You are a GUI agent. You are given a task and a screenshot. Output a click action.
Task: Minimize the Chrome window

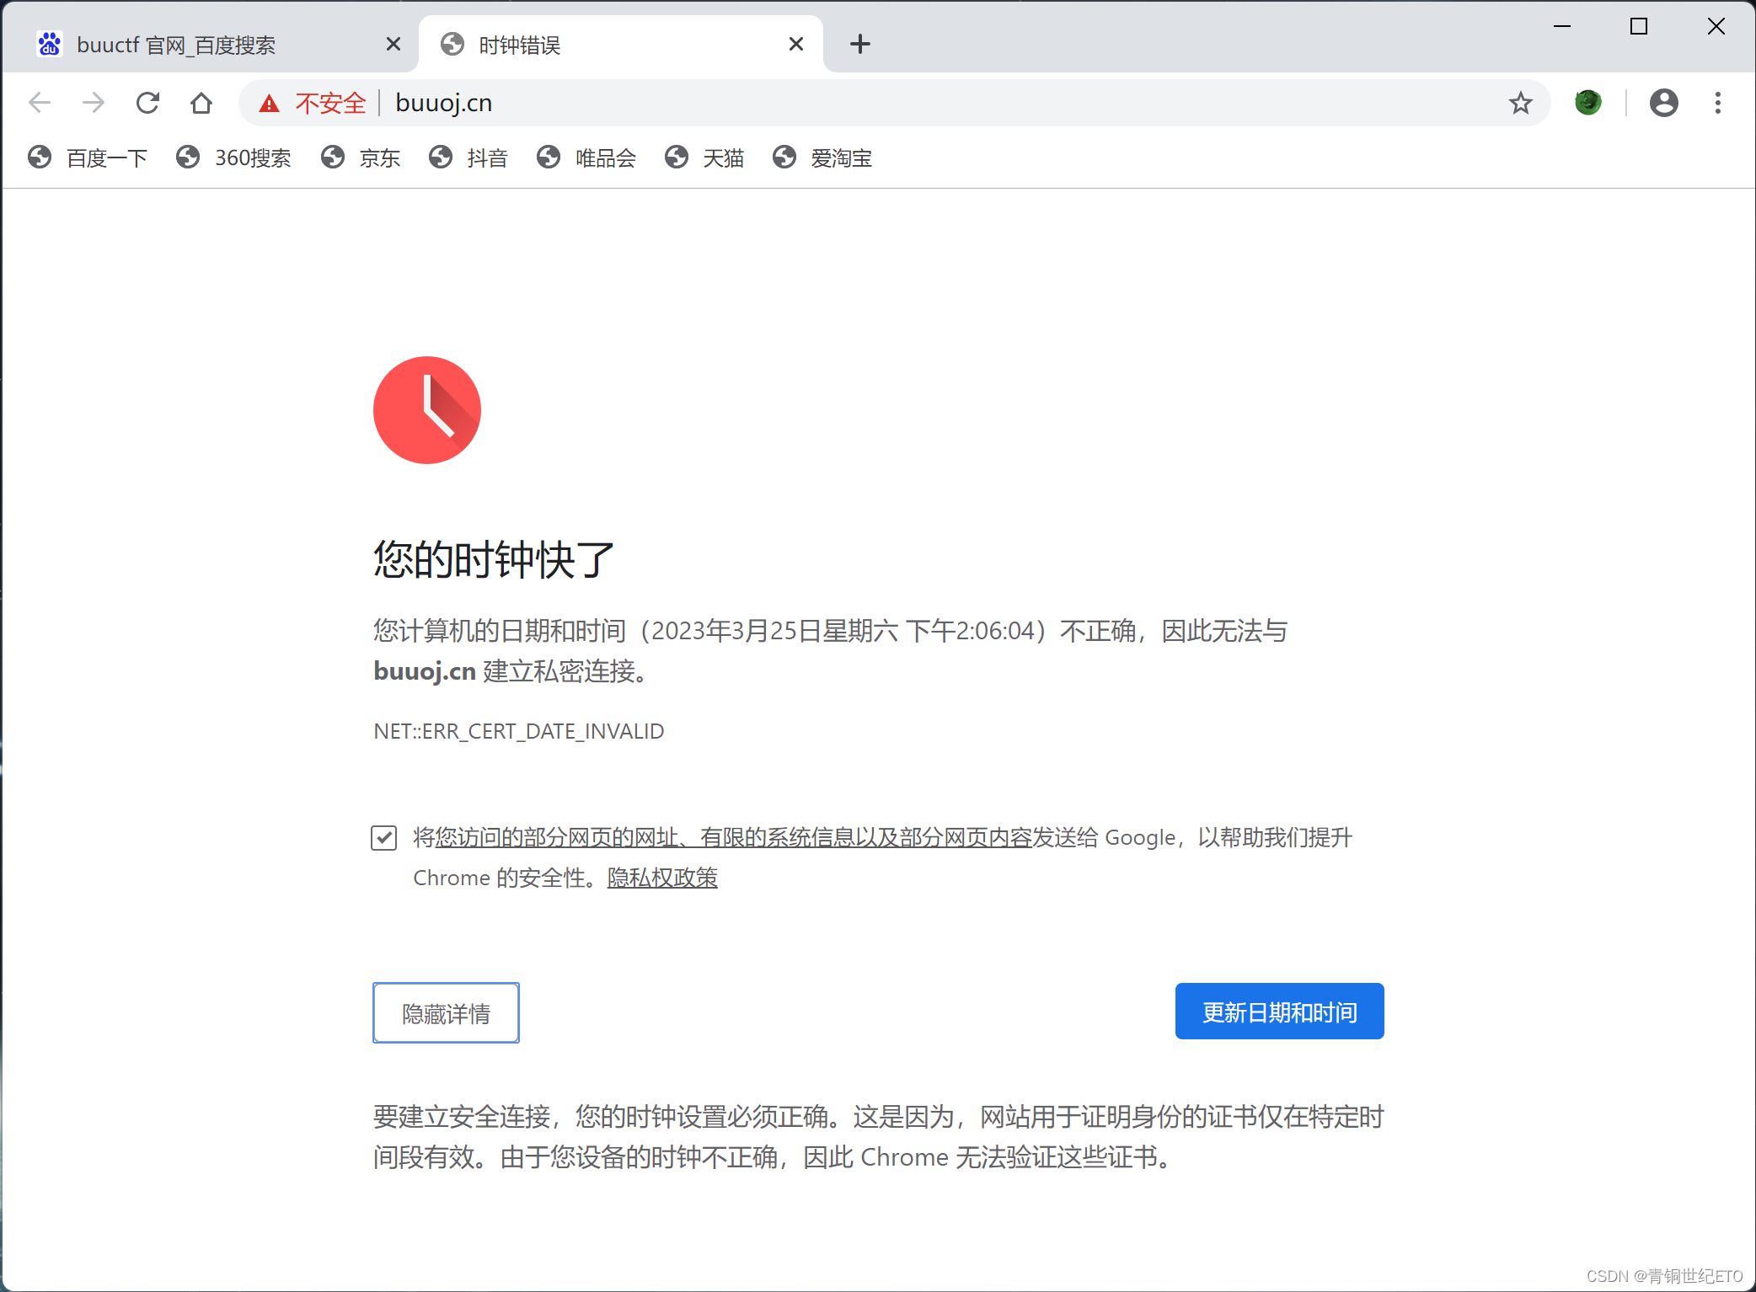tap(1562, 26)
